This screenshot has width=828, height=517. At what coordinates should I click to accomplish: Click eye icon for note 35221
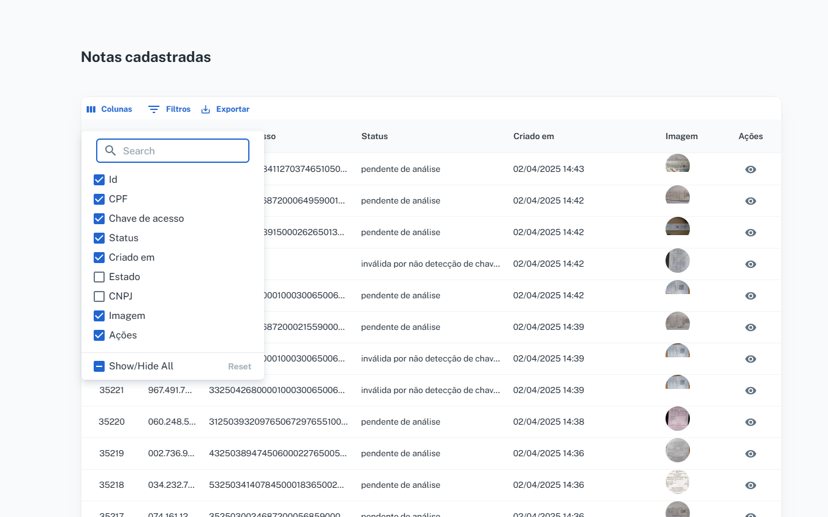click(x=750, y=391)
